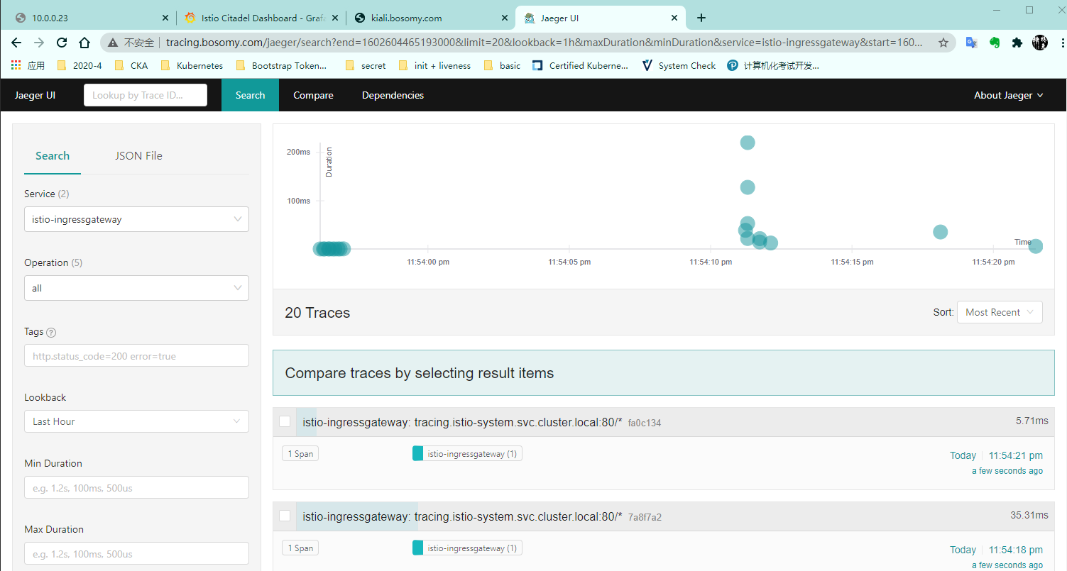Click the 5.71ms duration value
1067x571 pixels.
tap(1032, 421)
